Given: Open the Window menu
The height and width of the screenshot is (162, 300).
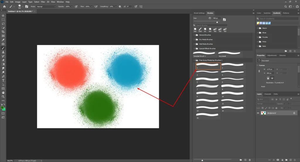Looking at the screenshot, I should (60, 2).
